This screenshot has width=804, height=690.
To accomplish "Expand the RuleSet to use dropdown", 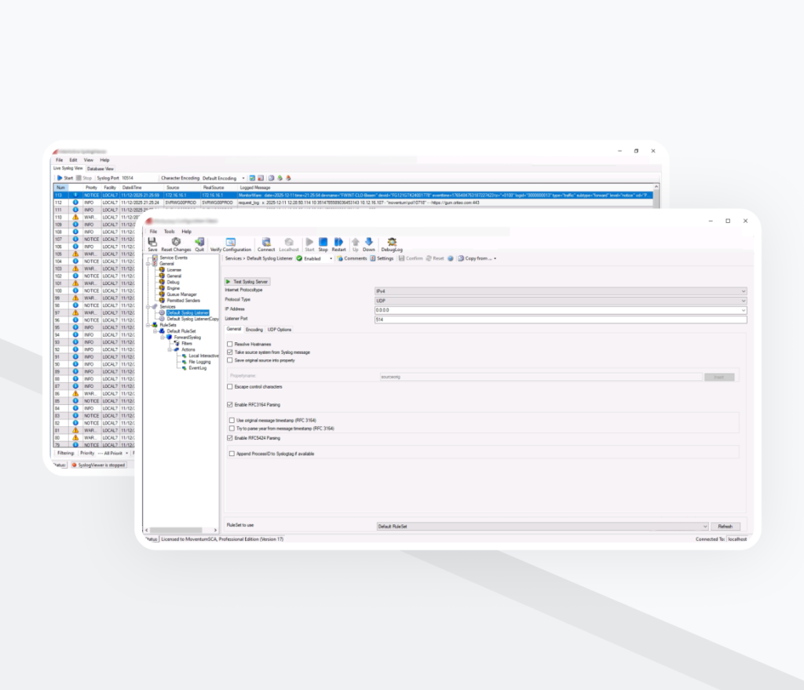I will coord(543,527).
